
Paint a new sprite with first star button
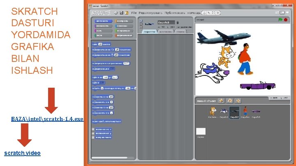221,101
